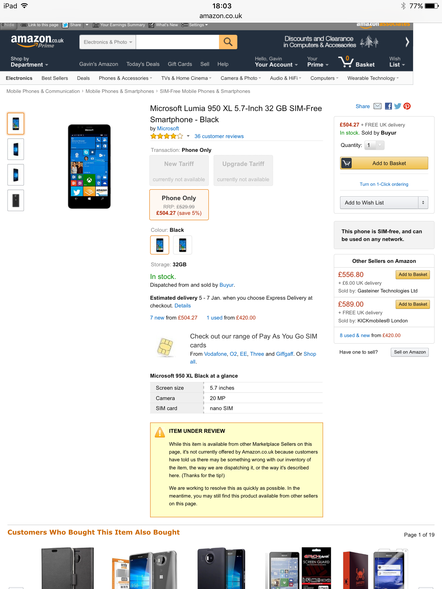Viewport: 442px width, 589px height.
Task: Click the orange search magnifier button
Action: [x=228, y=42]
